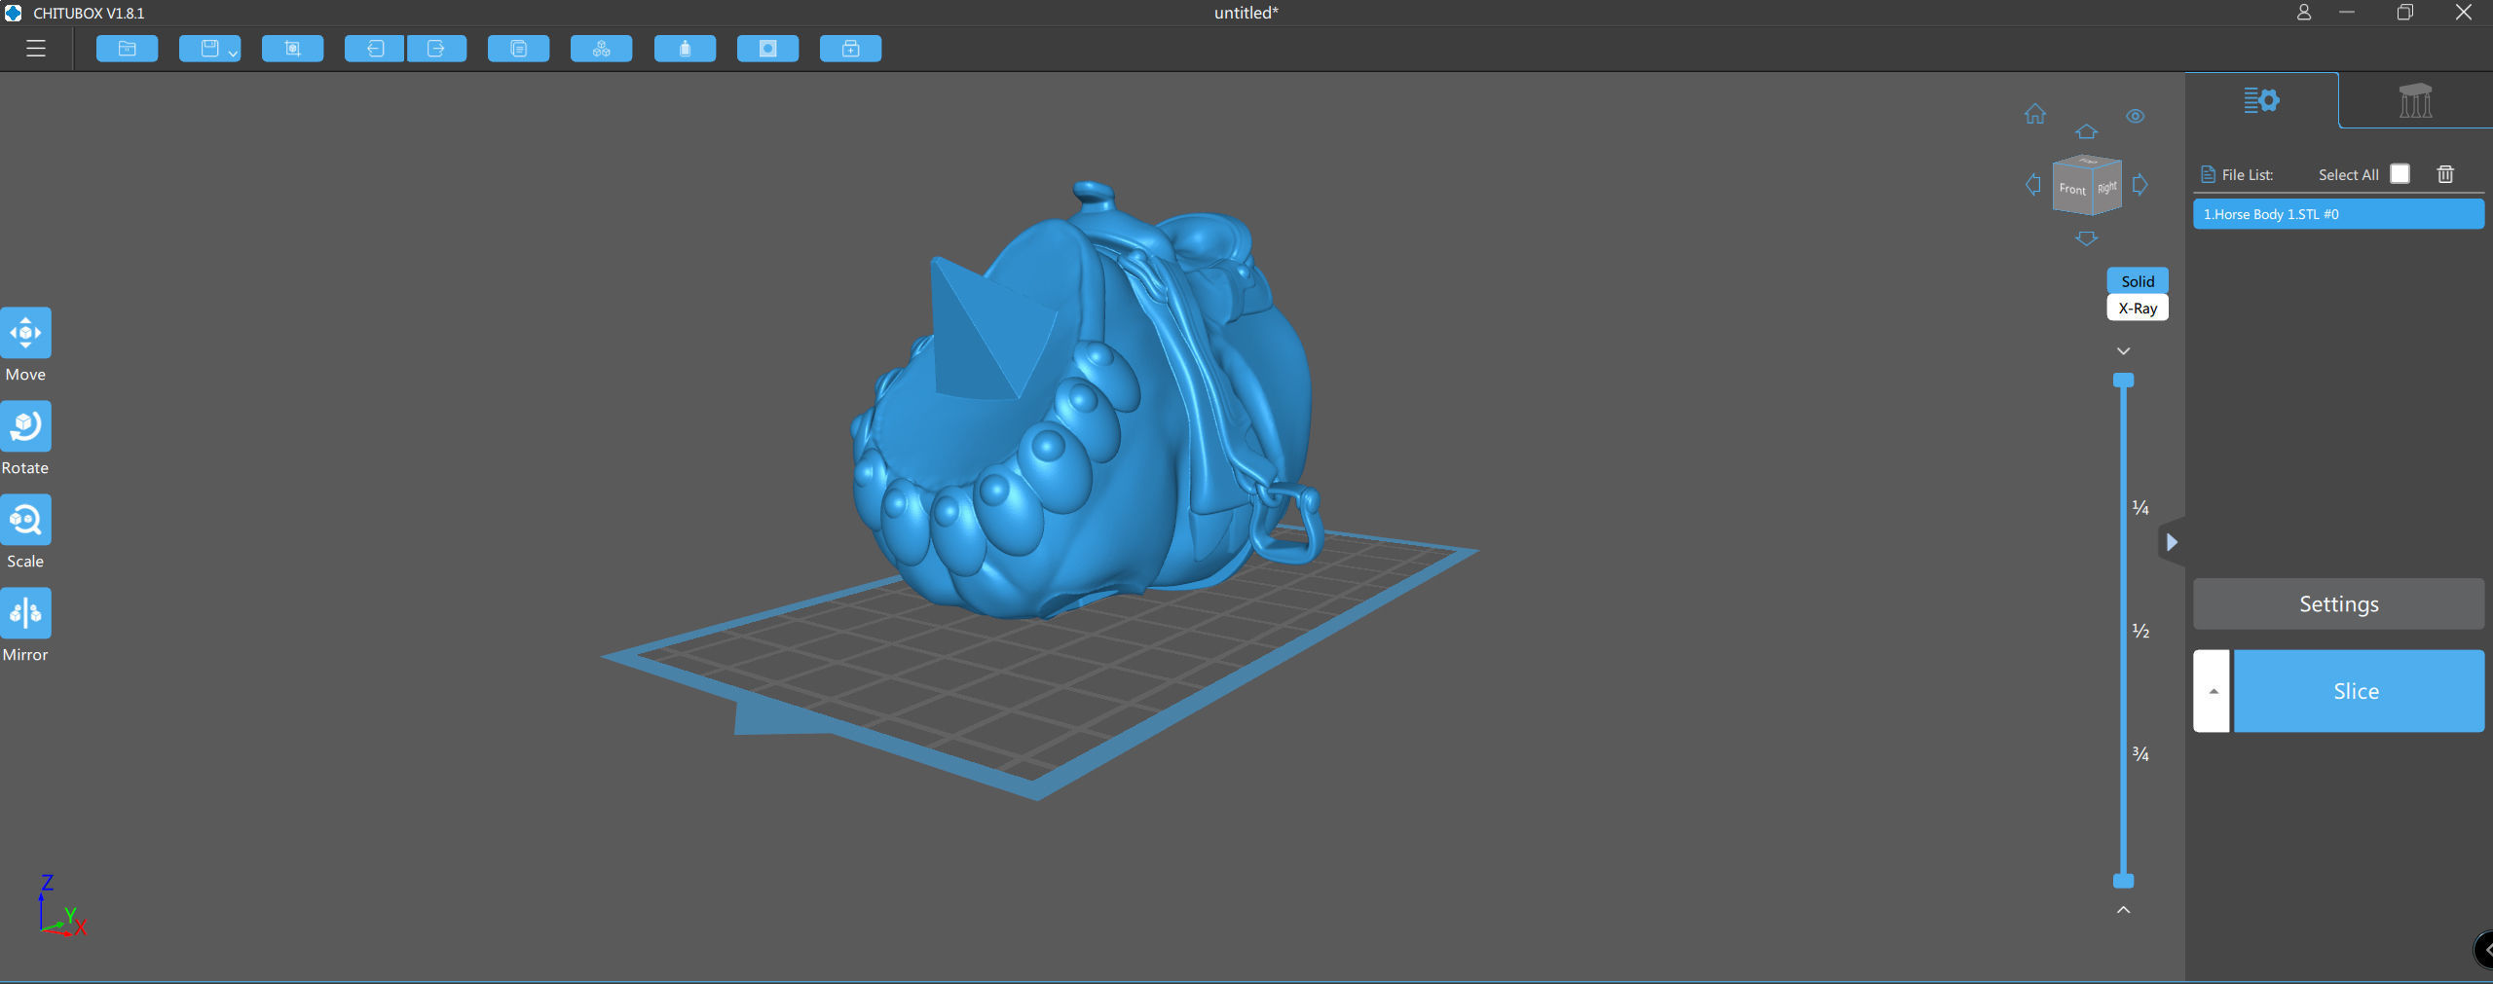
Task: Jump to the ½ slider mark
Action: (x=2140, y=631)
